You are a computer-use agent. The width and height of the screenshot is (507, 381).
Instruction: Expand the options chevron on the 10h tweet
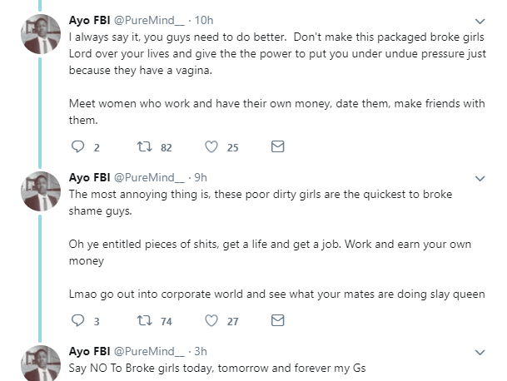tap(480, 22)
